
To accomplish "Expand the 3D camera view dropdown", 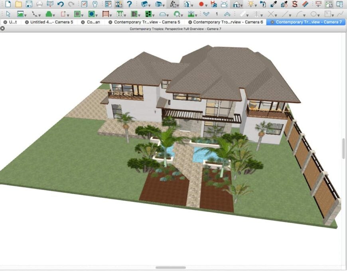I will (149, 6).
